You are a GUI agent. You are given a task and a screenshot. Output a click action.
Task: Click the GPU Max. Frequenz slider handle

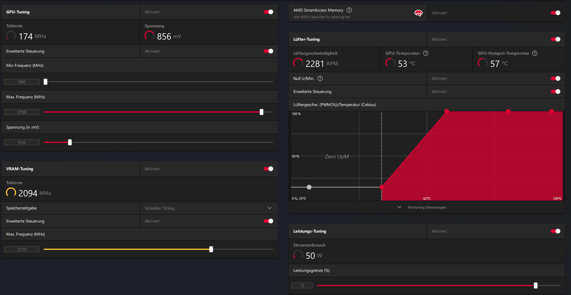(262, 112)
